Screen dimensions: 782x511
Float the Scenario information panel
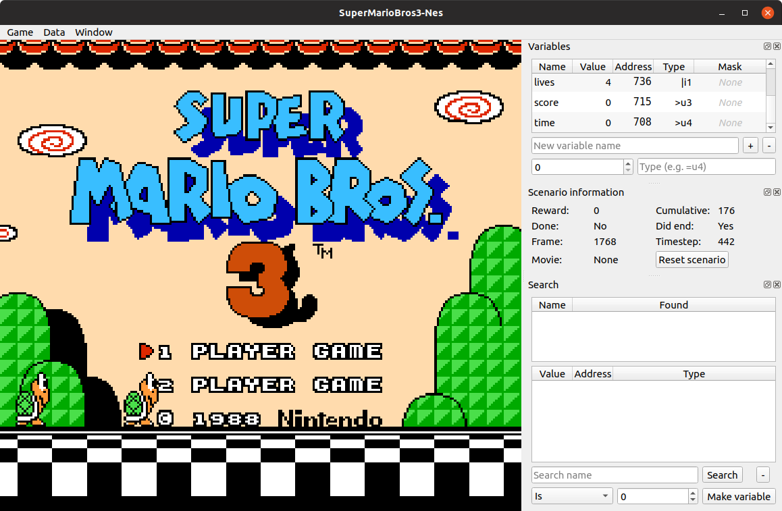click(768, 192)
